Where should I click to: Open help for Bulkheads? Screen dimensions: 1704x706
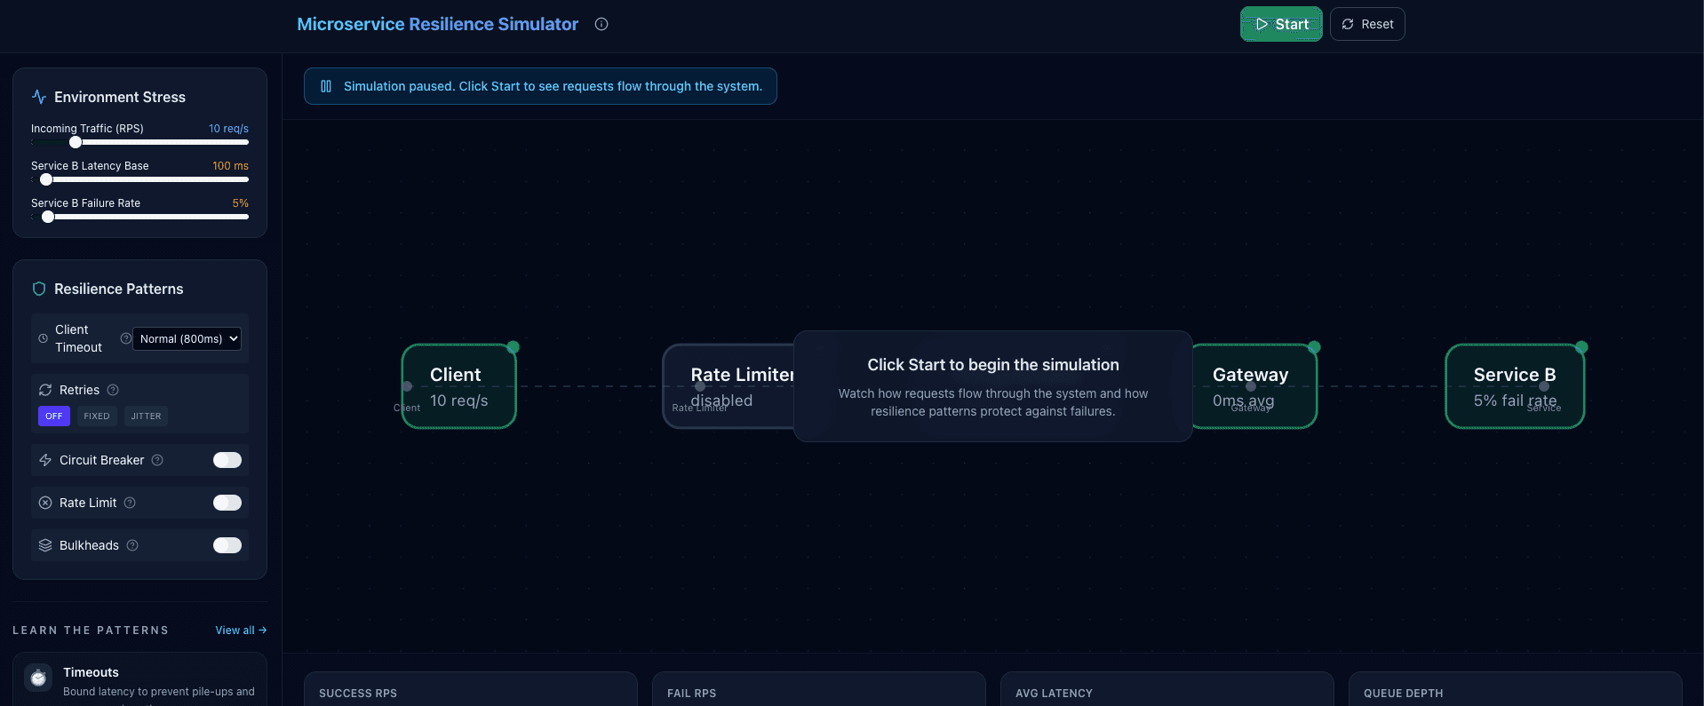click(x=132, y=545)
